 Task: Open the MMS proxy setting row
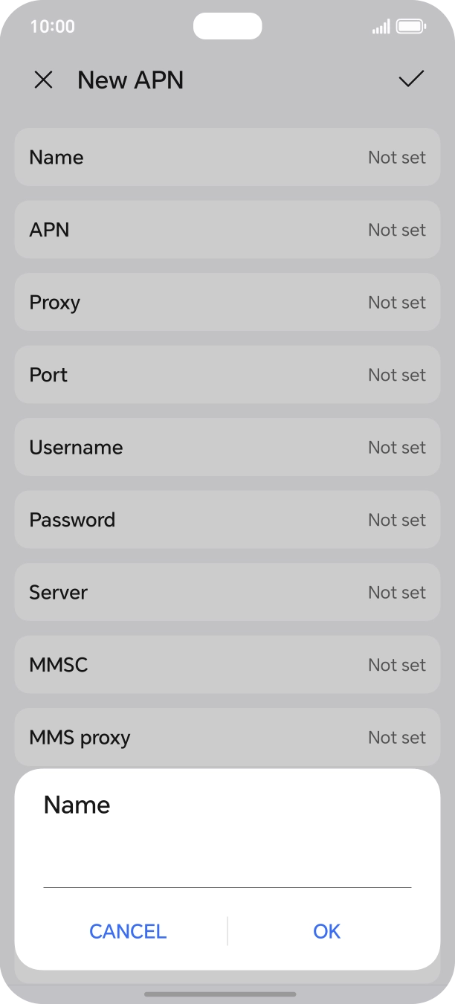tap(227, 737)
